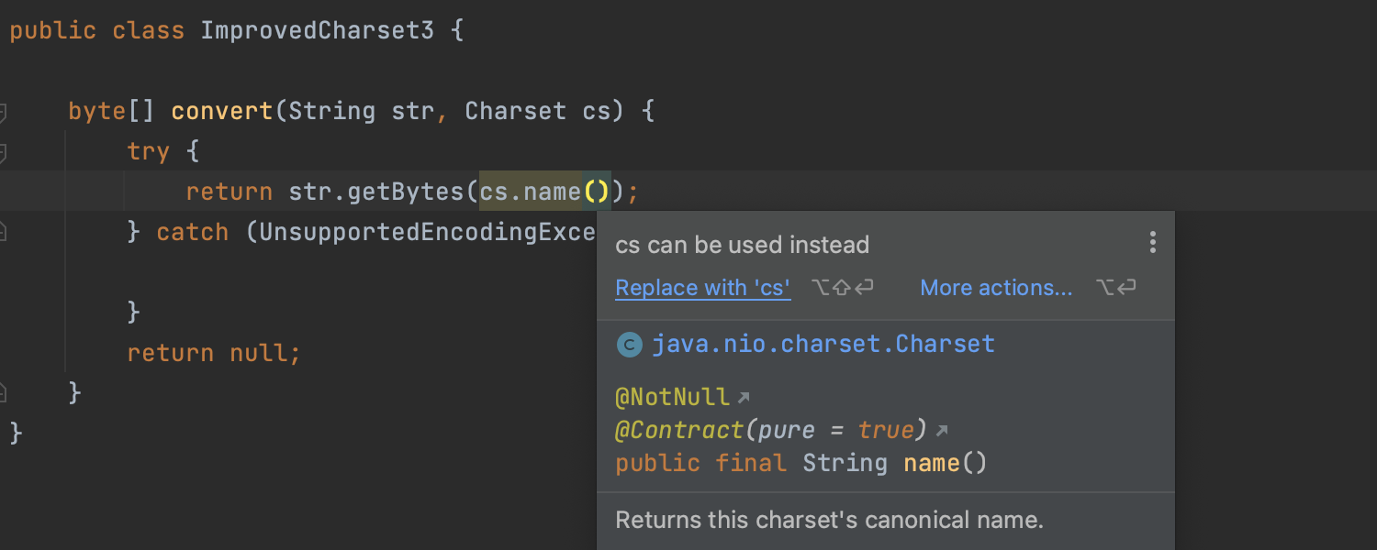Click the class icon beside java.nio.charset.Charset

tap(629, 345)
